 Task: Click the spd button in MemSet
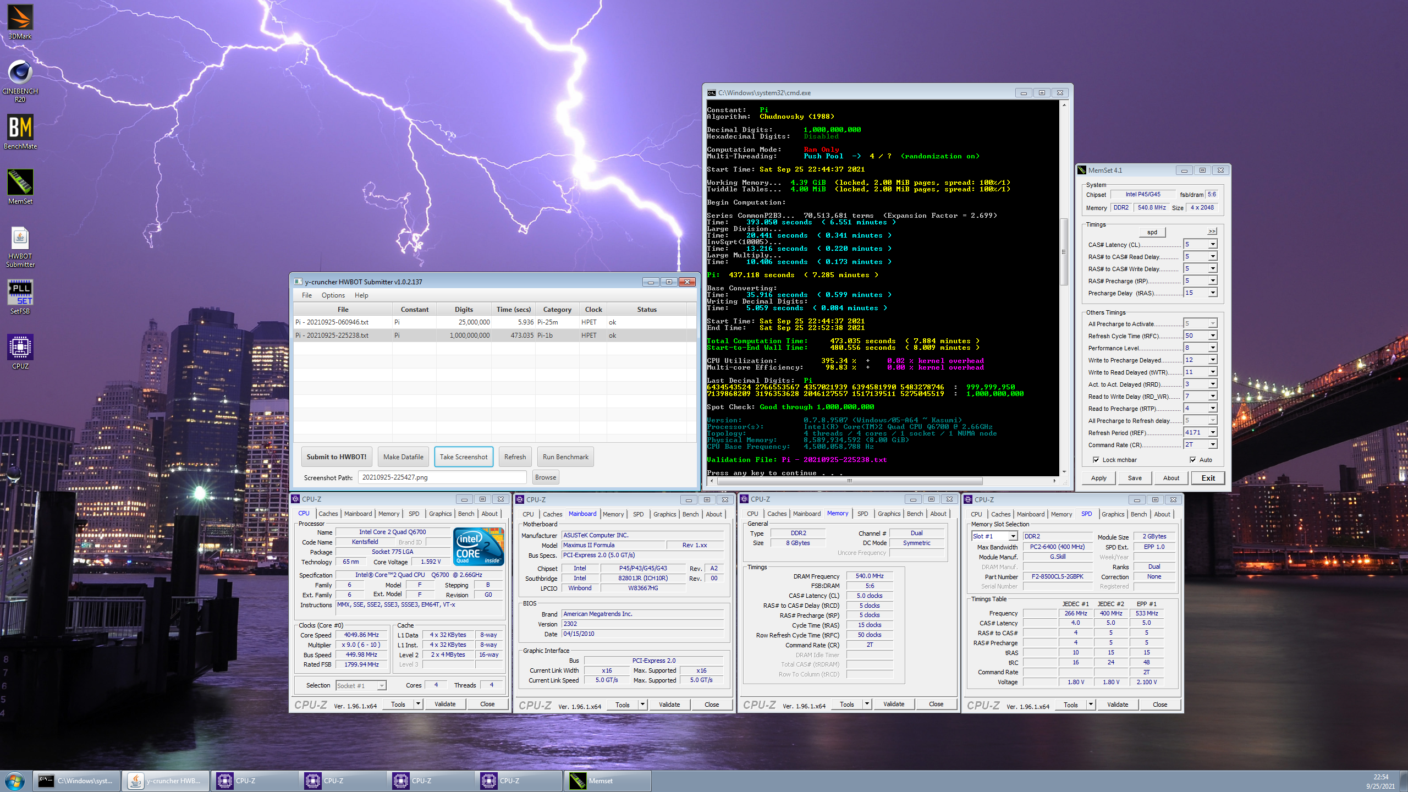[1152, 232]
